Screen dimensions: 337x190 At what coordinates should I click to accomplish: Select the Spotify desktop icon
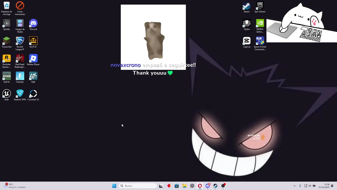[x=7, y=25]
